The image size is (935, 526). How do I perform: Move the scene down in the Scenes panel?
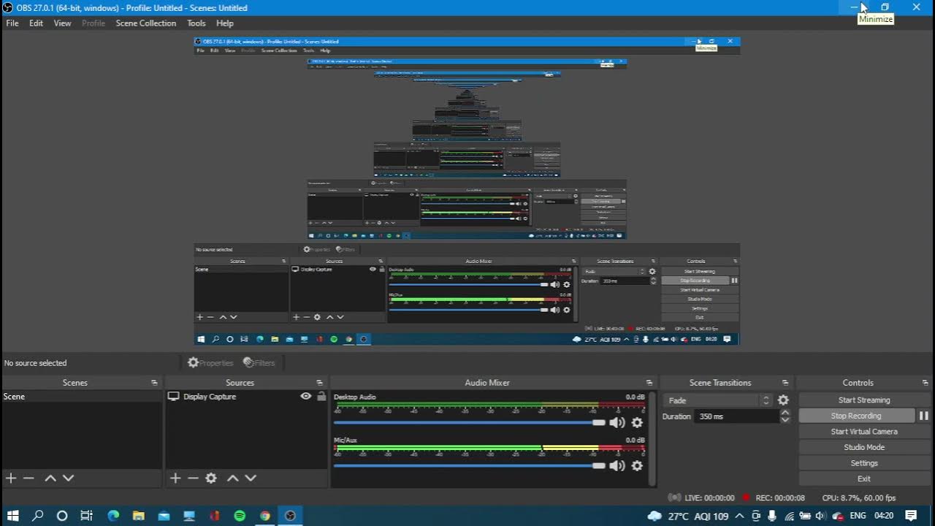(68, 478)
